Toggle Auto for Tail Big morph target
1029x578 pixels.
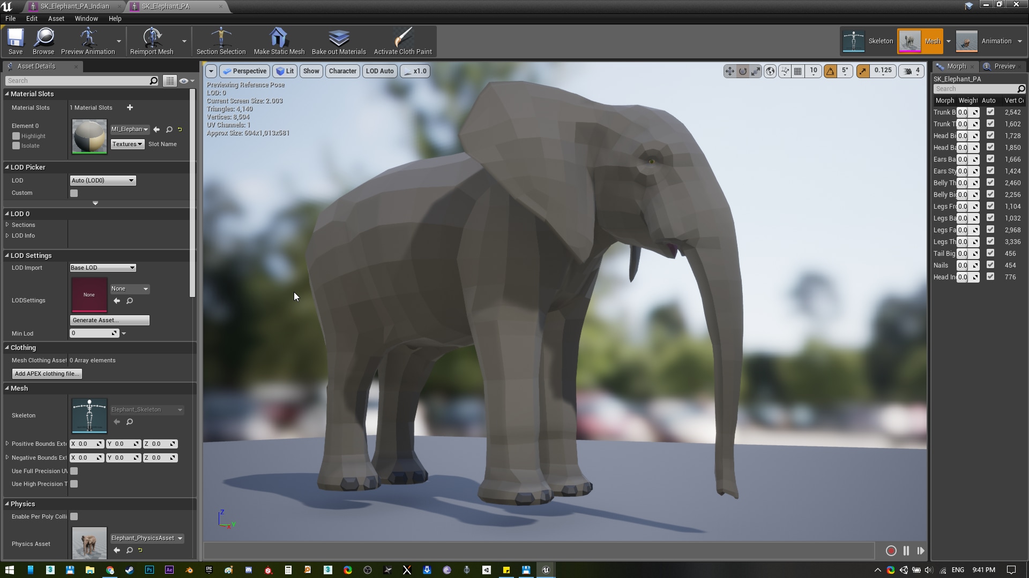(990, 253)
